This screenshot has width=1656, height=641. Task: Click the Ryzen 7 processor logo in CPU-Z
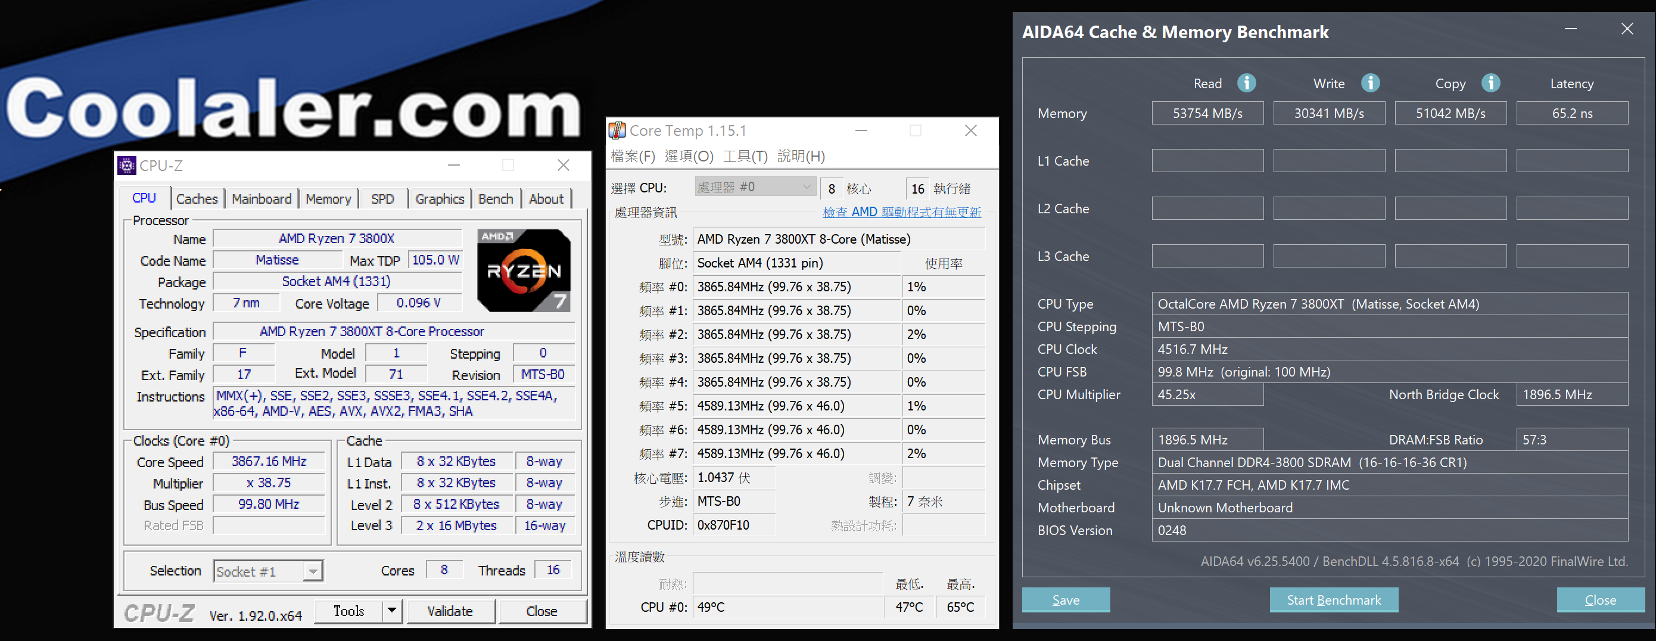[x=524, y=270]
